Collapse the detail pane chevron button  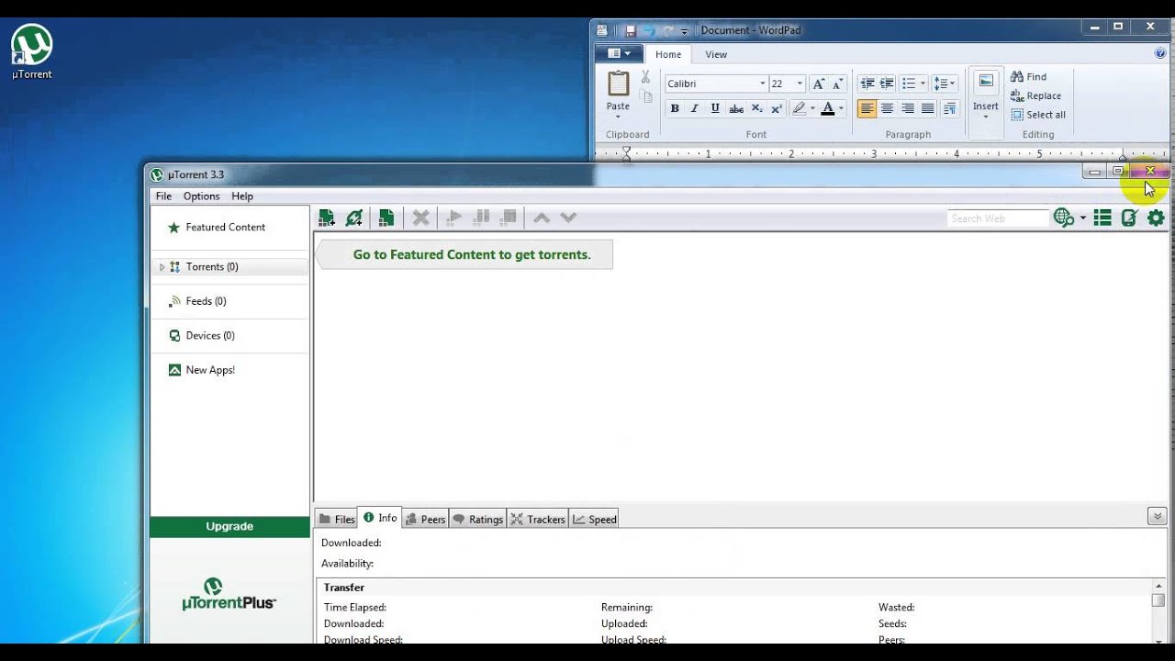tap(1157, 517)
